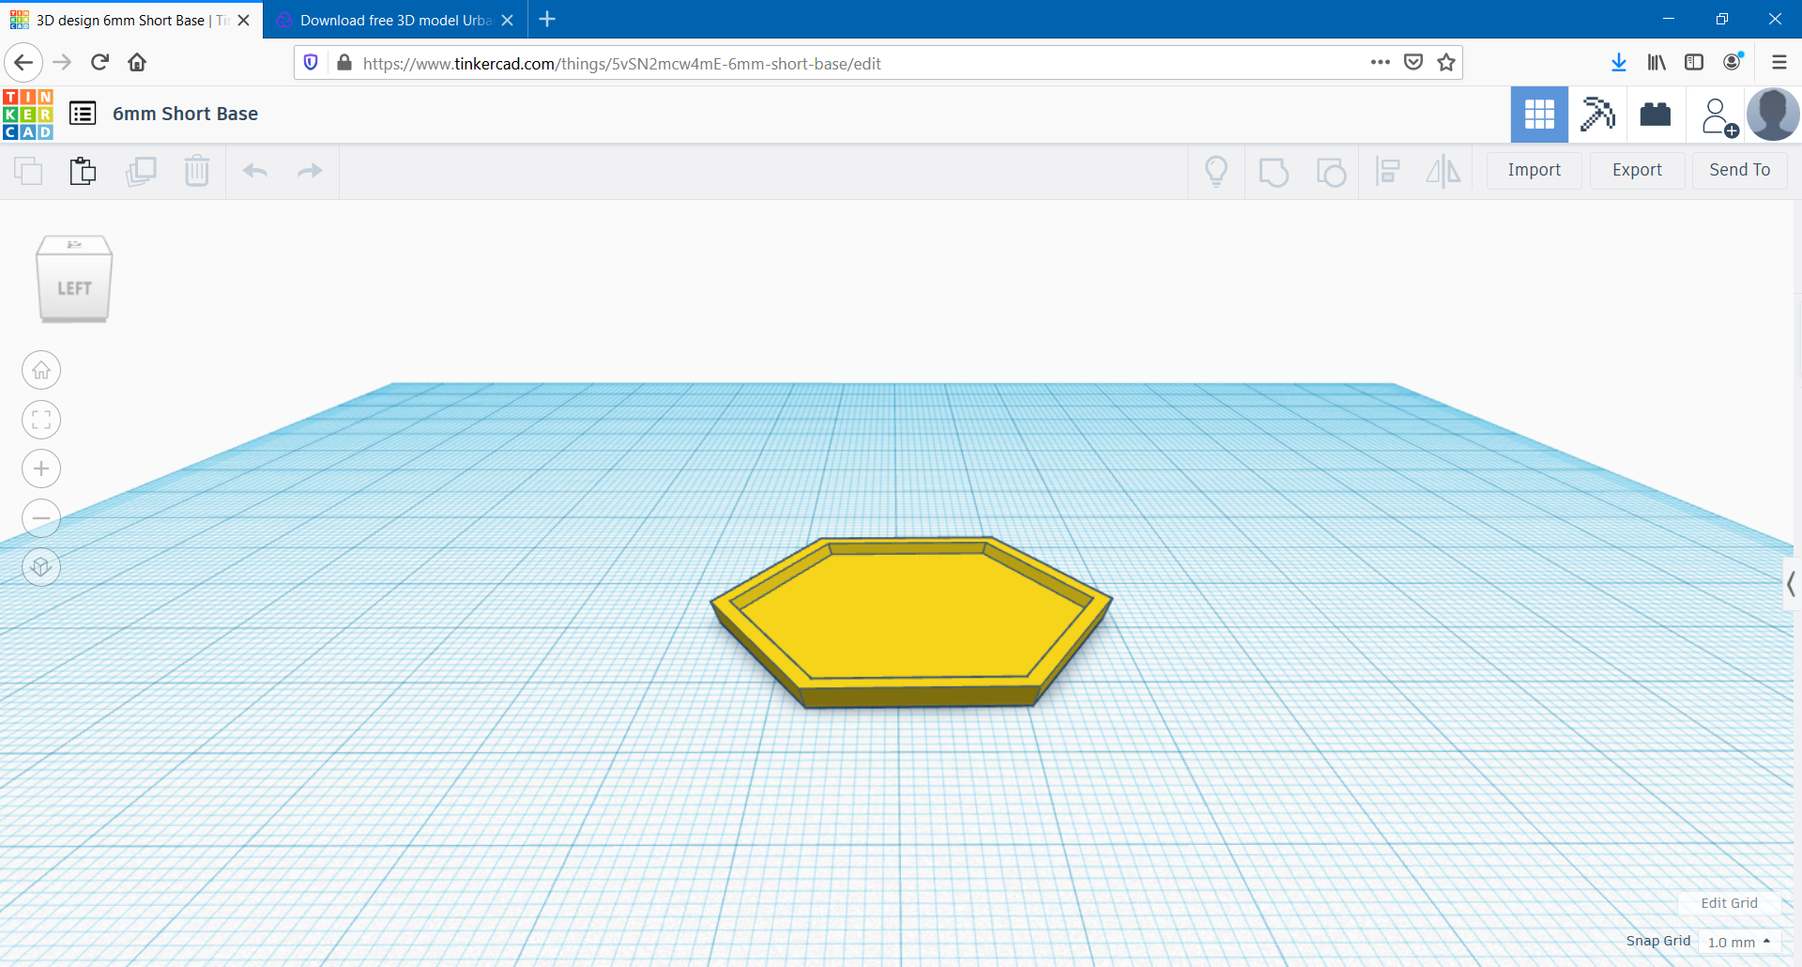Zoom in with the plus button
The image size is (1802, 967).
41,468
